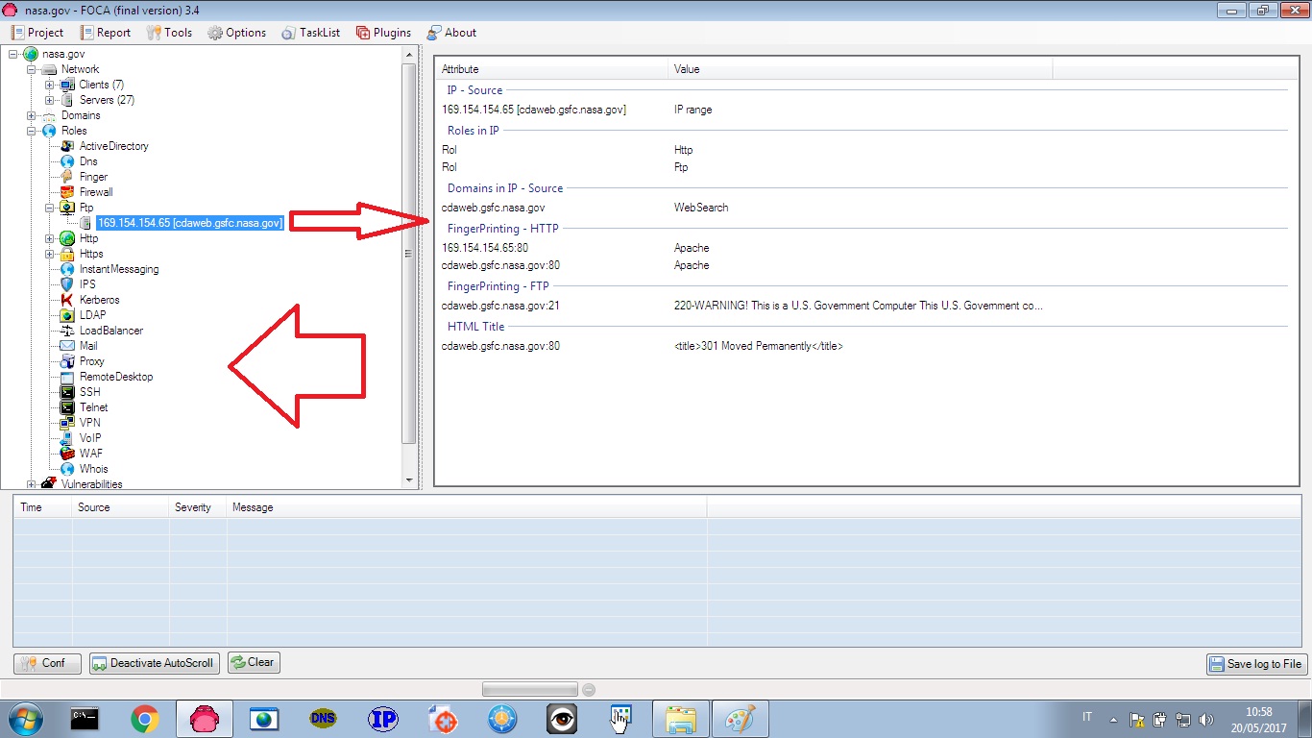Expand the Domains tree node
1312x738 pixels.
pyautogui.click(x=32, y=115)
